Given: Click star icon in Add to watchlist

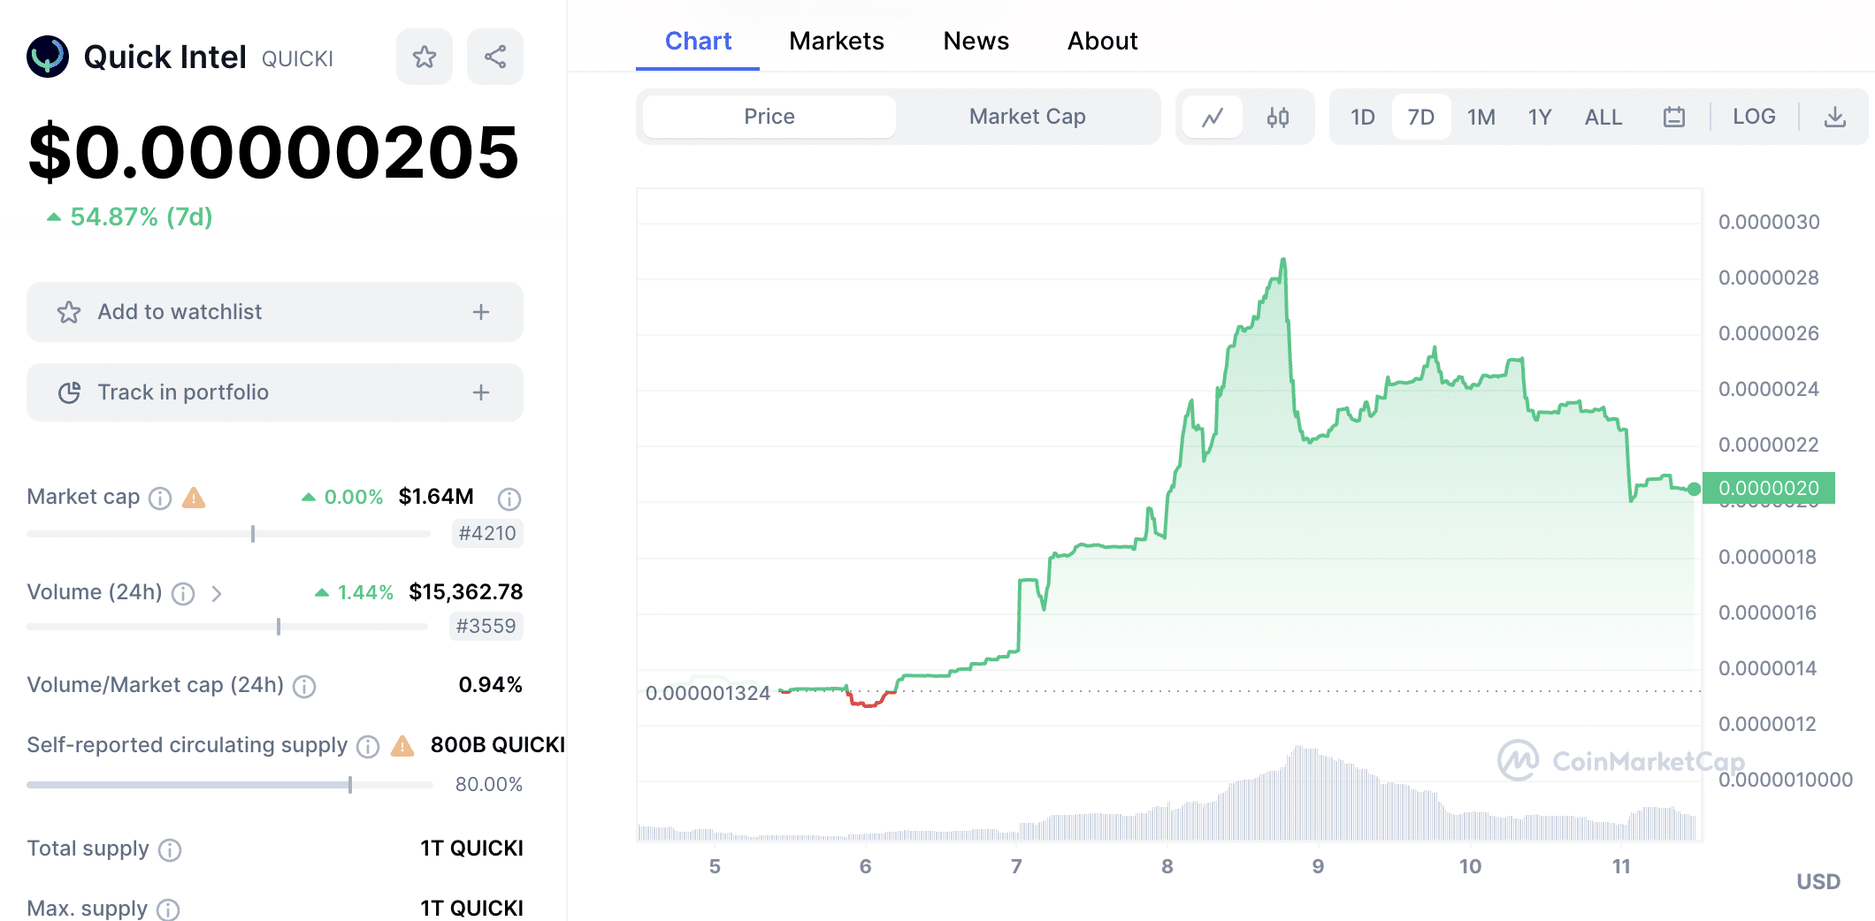Looking at the screenshot, I should 69,312.
